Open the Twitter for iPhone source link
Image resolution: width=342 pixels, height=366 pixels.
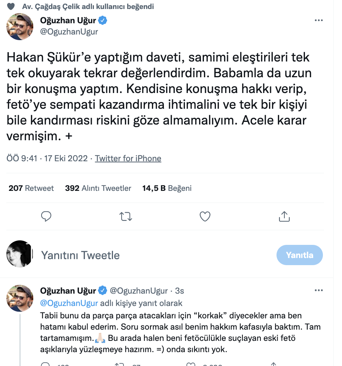point(128,158)
